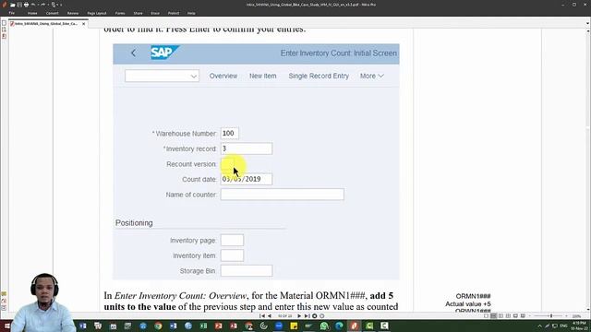Screen dimensions: 591x332
Task: Go to next page button
Action: pos(299,316)
